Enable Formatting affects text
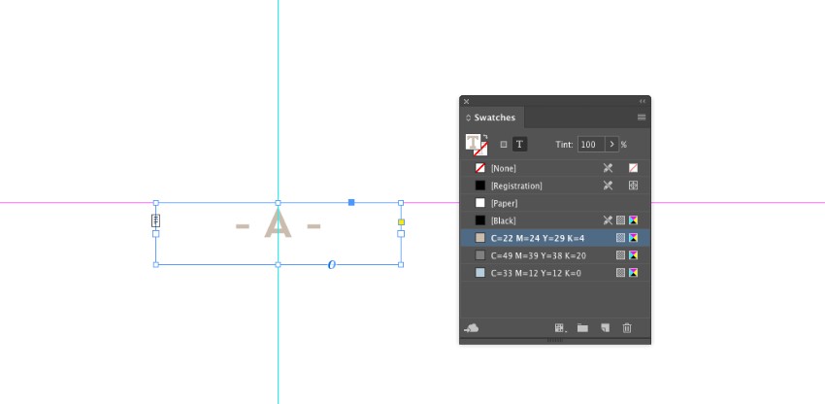This screenshot has height=404, width=825. click(x=520, y=145)
